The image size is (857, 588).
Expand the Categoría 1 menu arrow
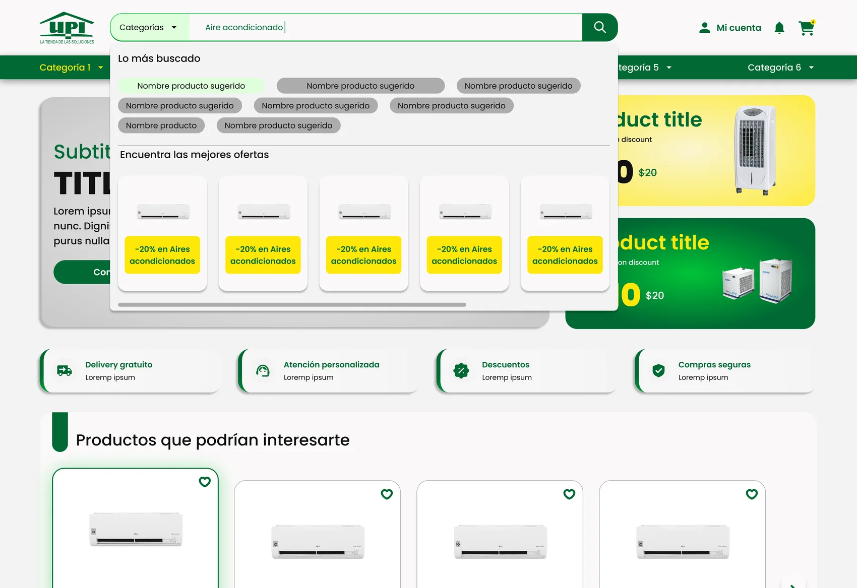(x=101, y=68)
